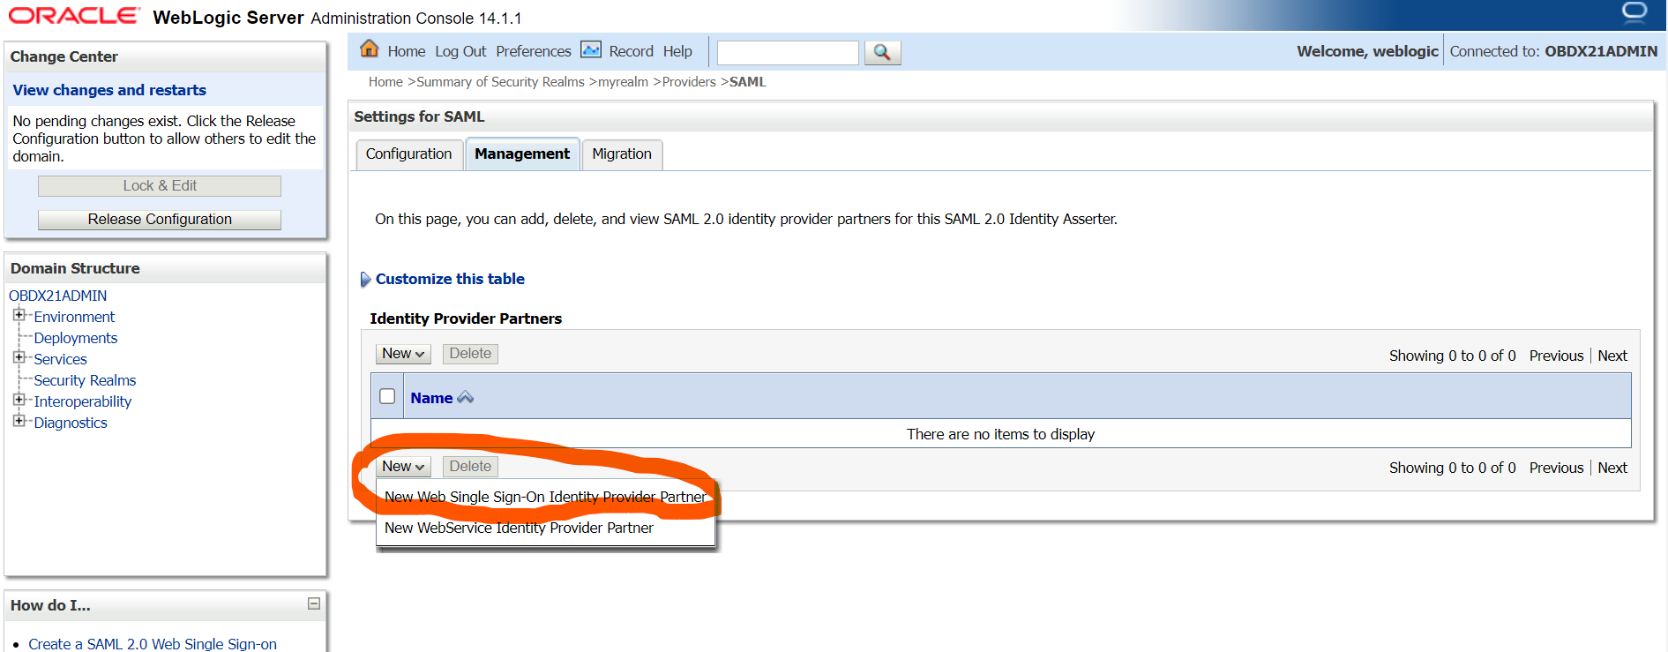This screenshot has height=652, width=1668.
Task: Open Diagnostics in Domain Structure
Action: tap(71, 423)
